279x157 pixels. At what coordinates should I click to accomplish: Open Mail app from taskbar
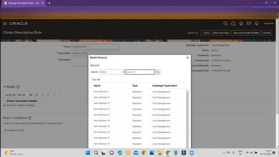point(136,153)
